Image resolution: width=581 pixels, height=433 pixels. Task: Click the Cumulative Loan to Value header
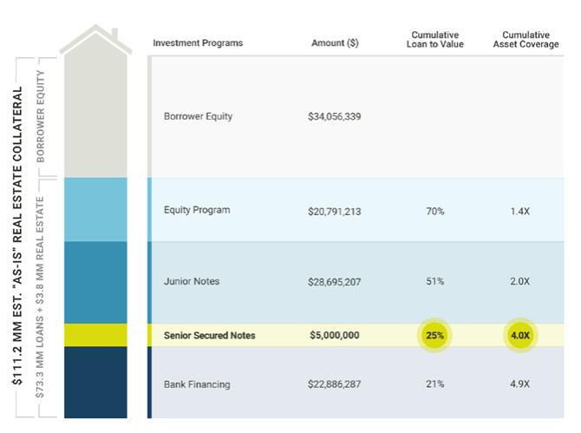437,39
